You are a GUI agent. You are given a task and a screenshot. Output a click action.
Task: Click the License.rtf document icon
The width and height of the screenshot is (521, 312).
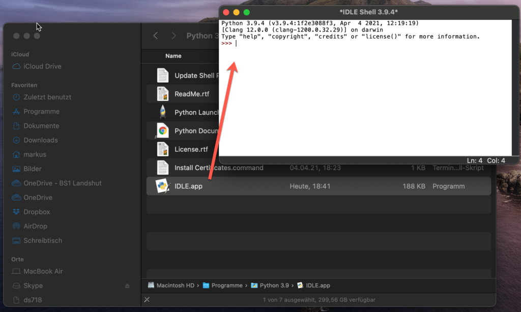pyautogui.click(x=163, y=149)
